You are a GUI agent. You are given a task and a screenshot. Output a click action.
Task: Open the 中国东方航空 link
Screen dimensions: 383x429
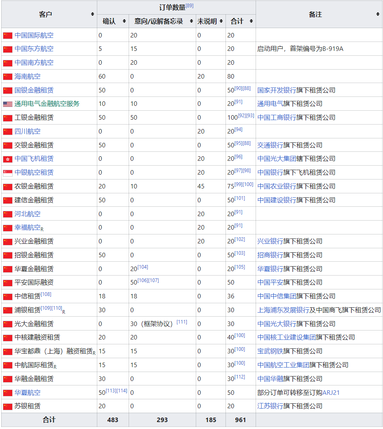tap(34, 49)
